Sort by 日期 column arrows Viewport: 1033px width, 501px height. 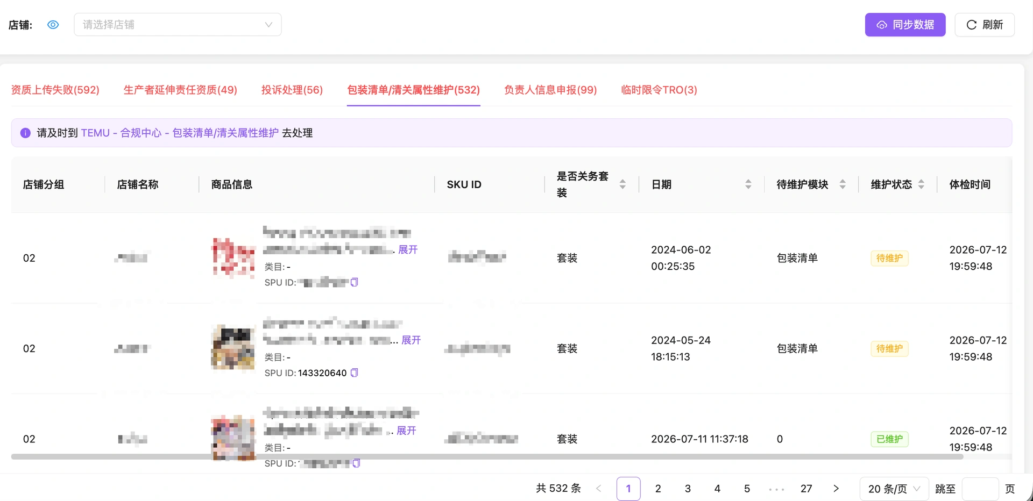(x=748, y=184)
